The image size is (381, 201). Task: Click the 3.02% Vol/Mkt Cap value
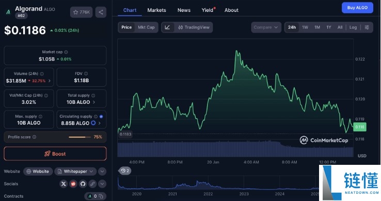[29, 102]
